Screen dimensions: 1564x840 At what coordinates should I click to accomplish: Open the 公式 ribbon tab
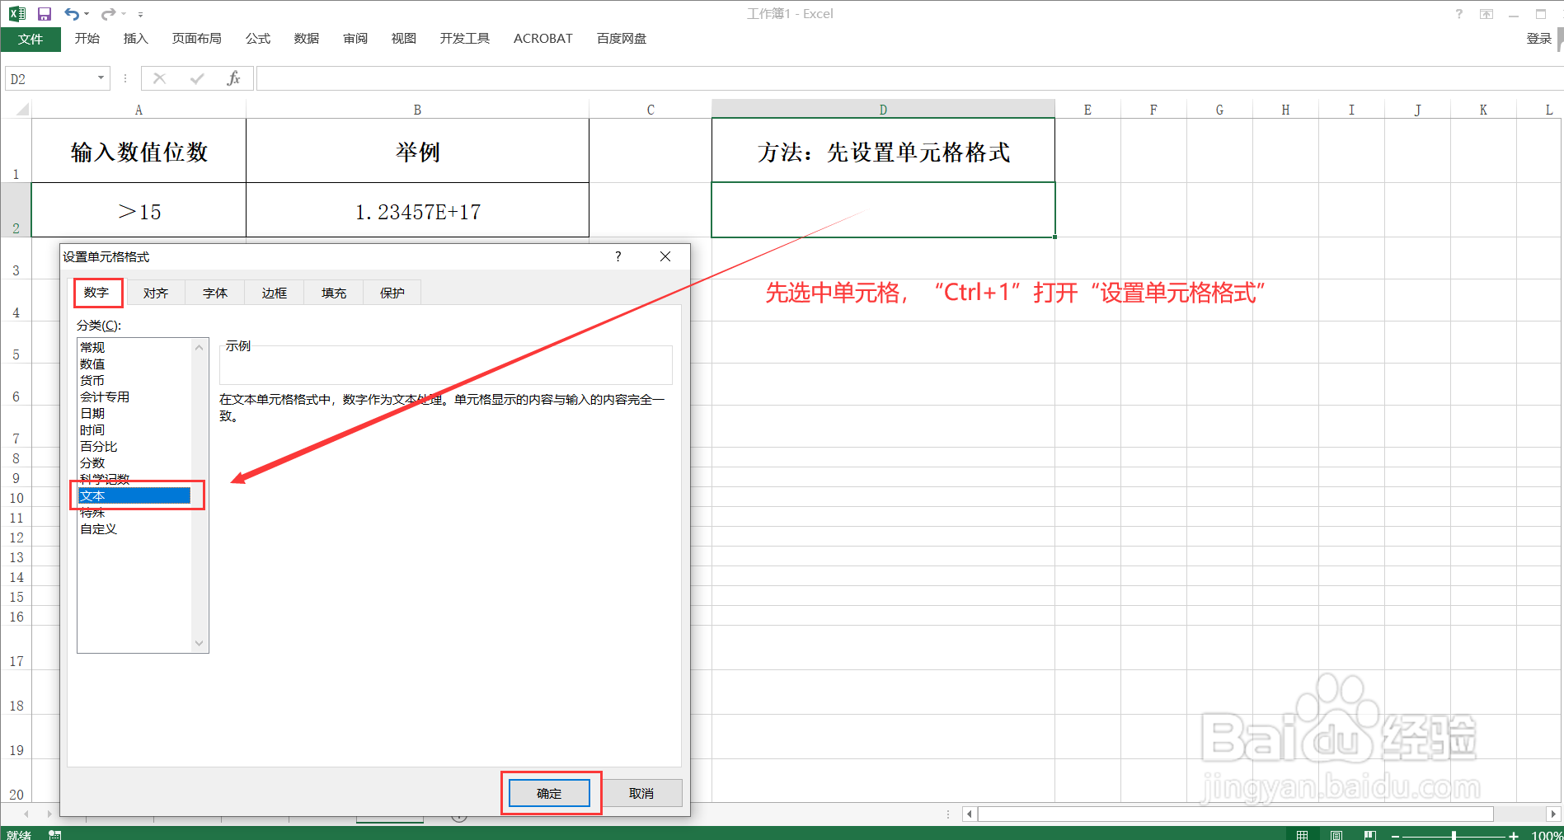coord(258,39)
